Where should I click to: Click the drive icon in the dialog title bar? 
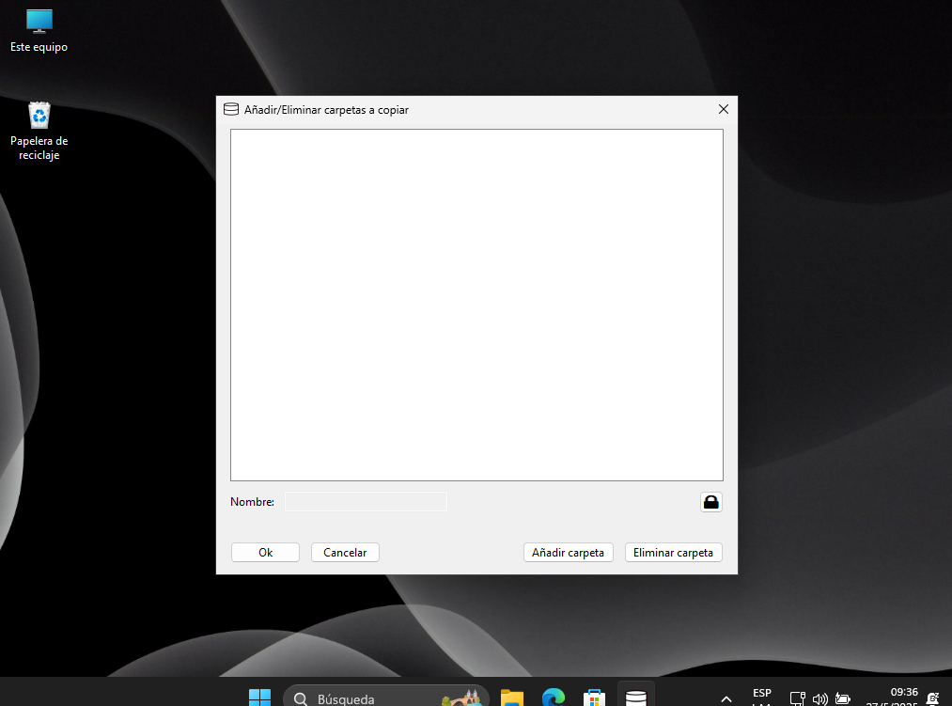click(x=230, y=109)
